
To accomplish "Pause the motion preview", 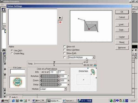I will click(60, 22).
